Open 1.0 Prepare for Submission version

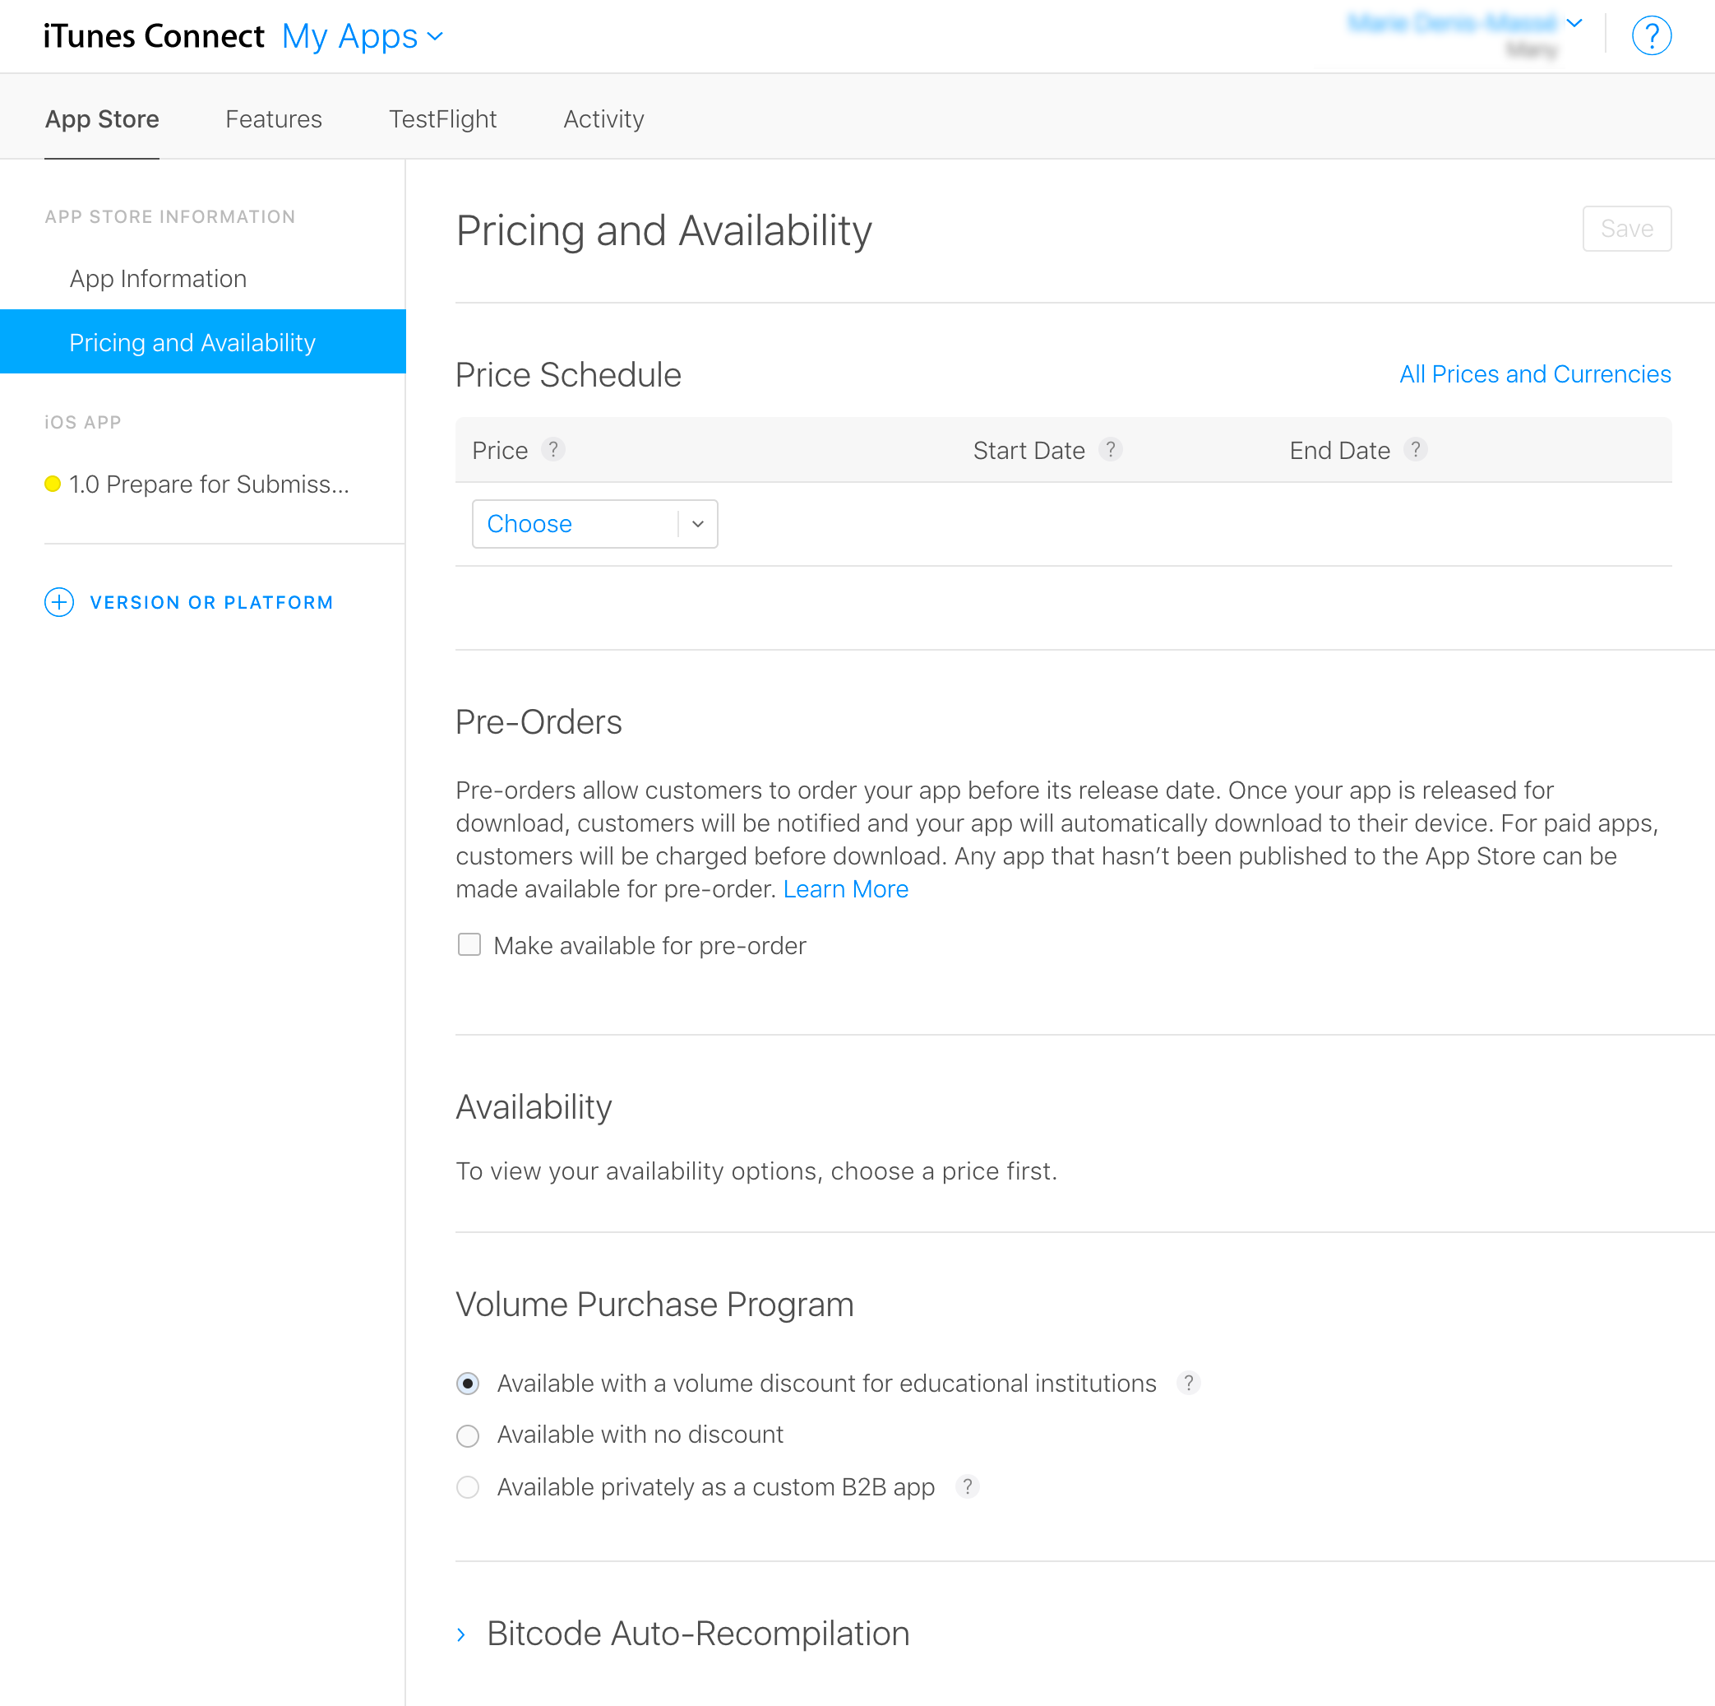click(210, 484)
